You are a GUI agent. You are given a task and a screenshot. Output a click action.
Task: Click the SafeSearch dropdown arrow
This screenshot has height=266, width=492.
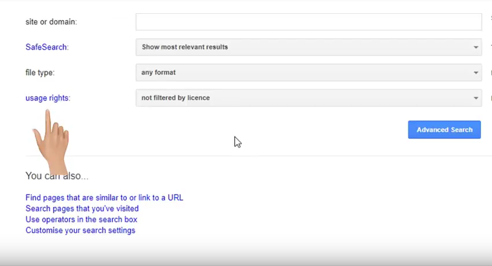tap(476, 47)
